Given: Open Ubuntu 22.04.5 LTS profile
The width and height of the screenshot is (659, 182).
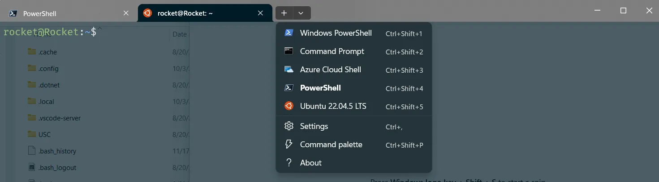Looking at the screenshot, I should (354, 106).
